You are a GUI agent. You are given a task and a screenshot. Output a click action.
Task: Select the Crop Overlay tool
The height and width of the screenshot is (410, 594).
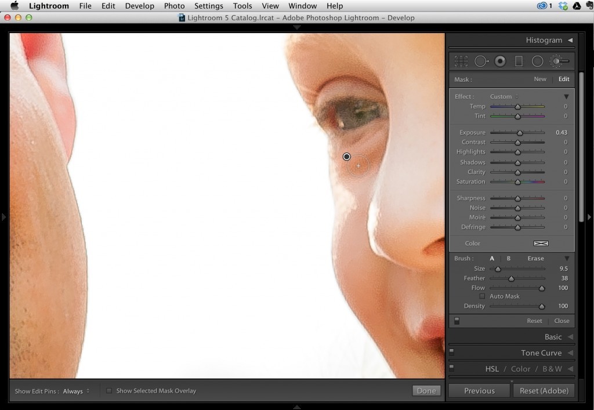461,61
